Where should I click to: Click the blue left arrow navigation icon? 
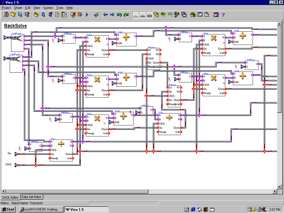[x=105, y=15]
